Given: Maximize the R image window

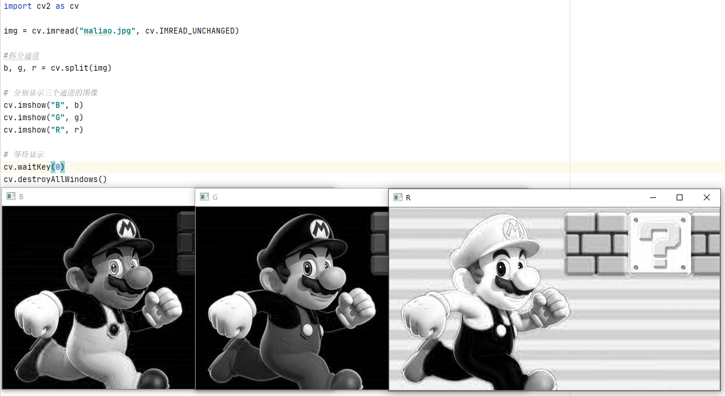Looking at the screenshot, I should 680,198.
